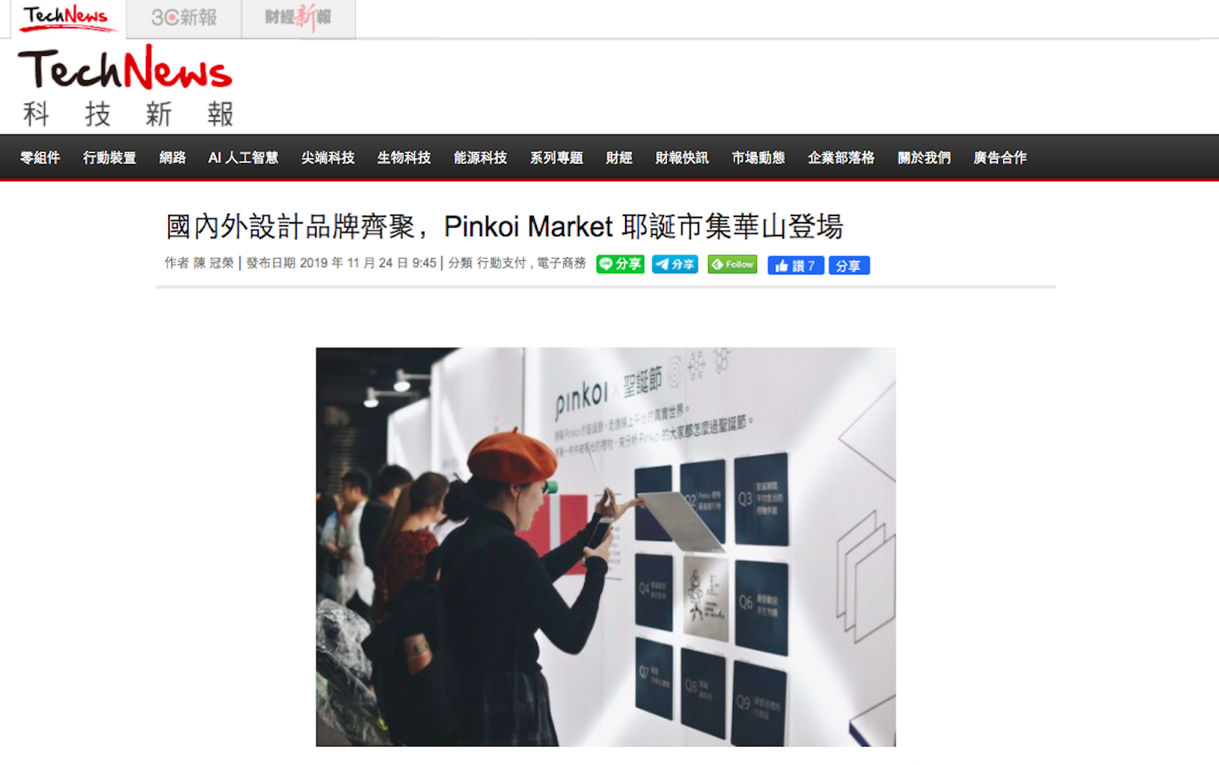Open the 行動裝置 menu
The image size is (1219, 765).
110,158
